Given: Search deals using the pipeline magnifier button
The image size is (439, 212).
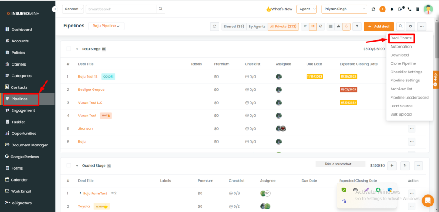Looking at the screenshot, I should [401, 26].
